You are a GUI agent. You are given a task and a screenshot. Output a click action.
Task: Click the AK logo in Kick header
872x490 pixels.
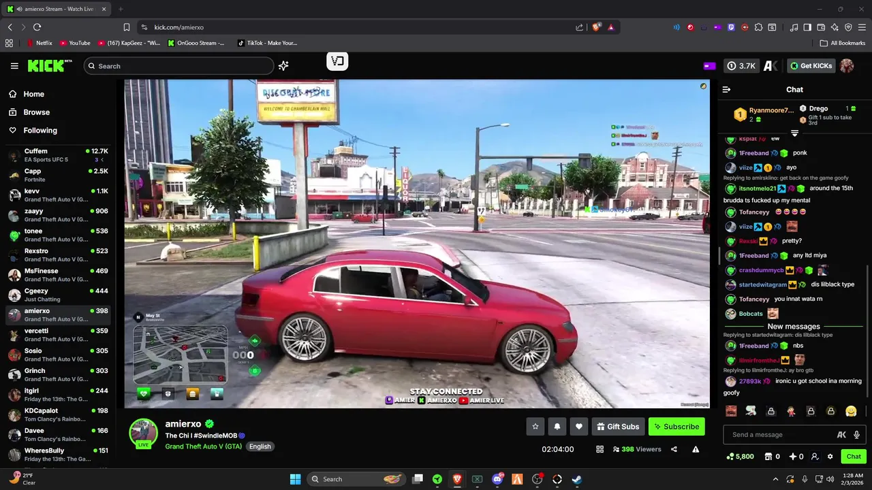coord(770,66)
